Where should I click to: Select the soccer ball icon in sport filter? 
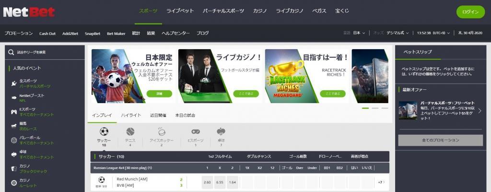104,131
